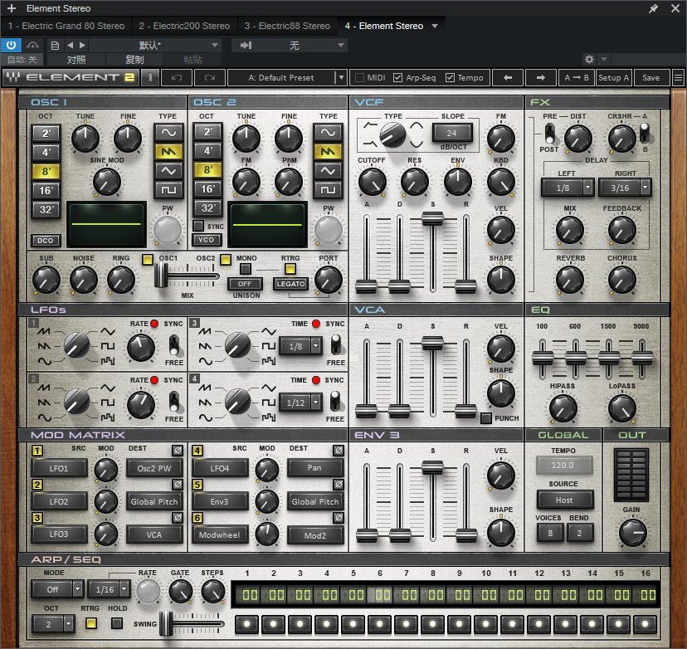Image resolution: width=687 pixels, height=649 pixels.
Task: Load the previous preset with left arrow
Action: (x=508, y=77)
